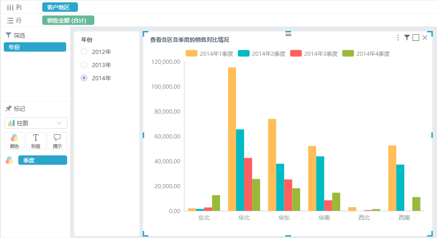Click the 华东 axis label
Viewport: 437px width, 238px height.
[x=284, y=218]
